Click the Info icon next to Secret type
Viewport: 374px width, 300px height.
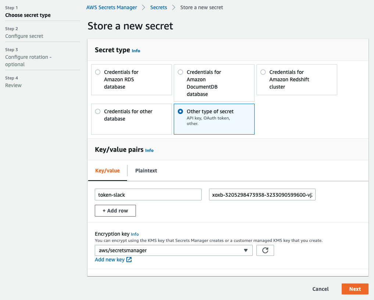click(136, 50)
